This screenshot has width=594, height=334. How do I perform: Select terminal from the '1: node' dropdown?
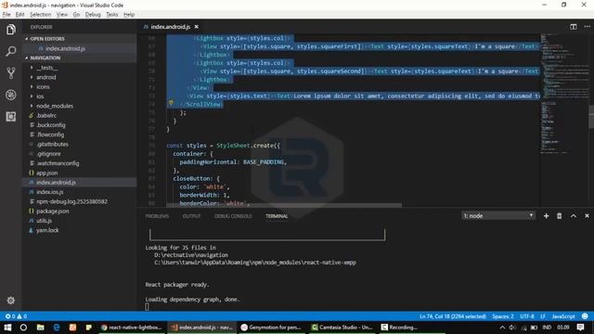pos(498,216)
